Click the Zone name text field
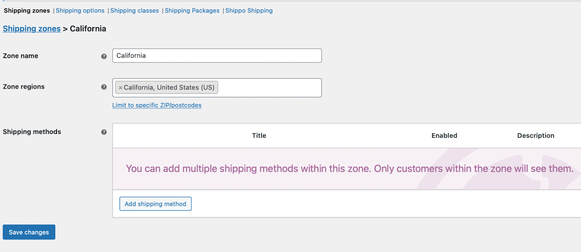581x252 pixels. [217, 55]
